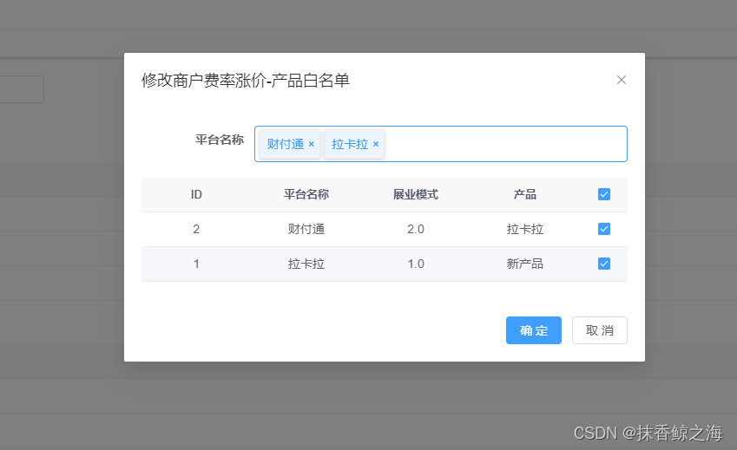Click the 1.0 展业模式 cell
Image resolution: width=737 pixels, height=450 pixels.
click(416, 264)
